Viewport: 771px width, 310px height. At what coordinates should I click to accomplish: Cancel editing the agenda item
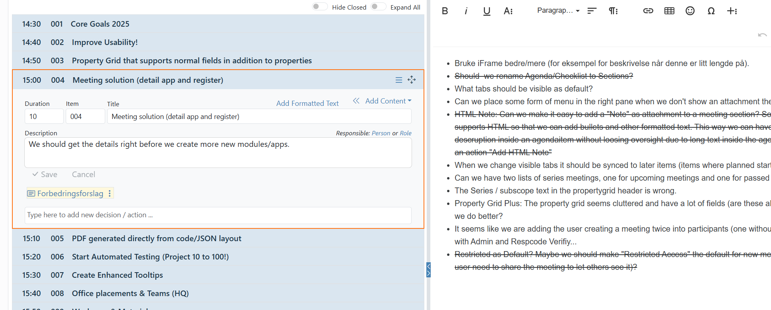tap(84, 175)
